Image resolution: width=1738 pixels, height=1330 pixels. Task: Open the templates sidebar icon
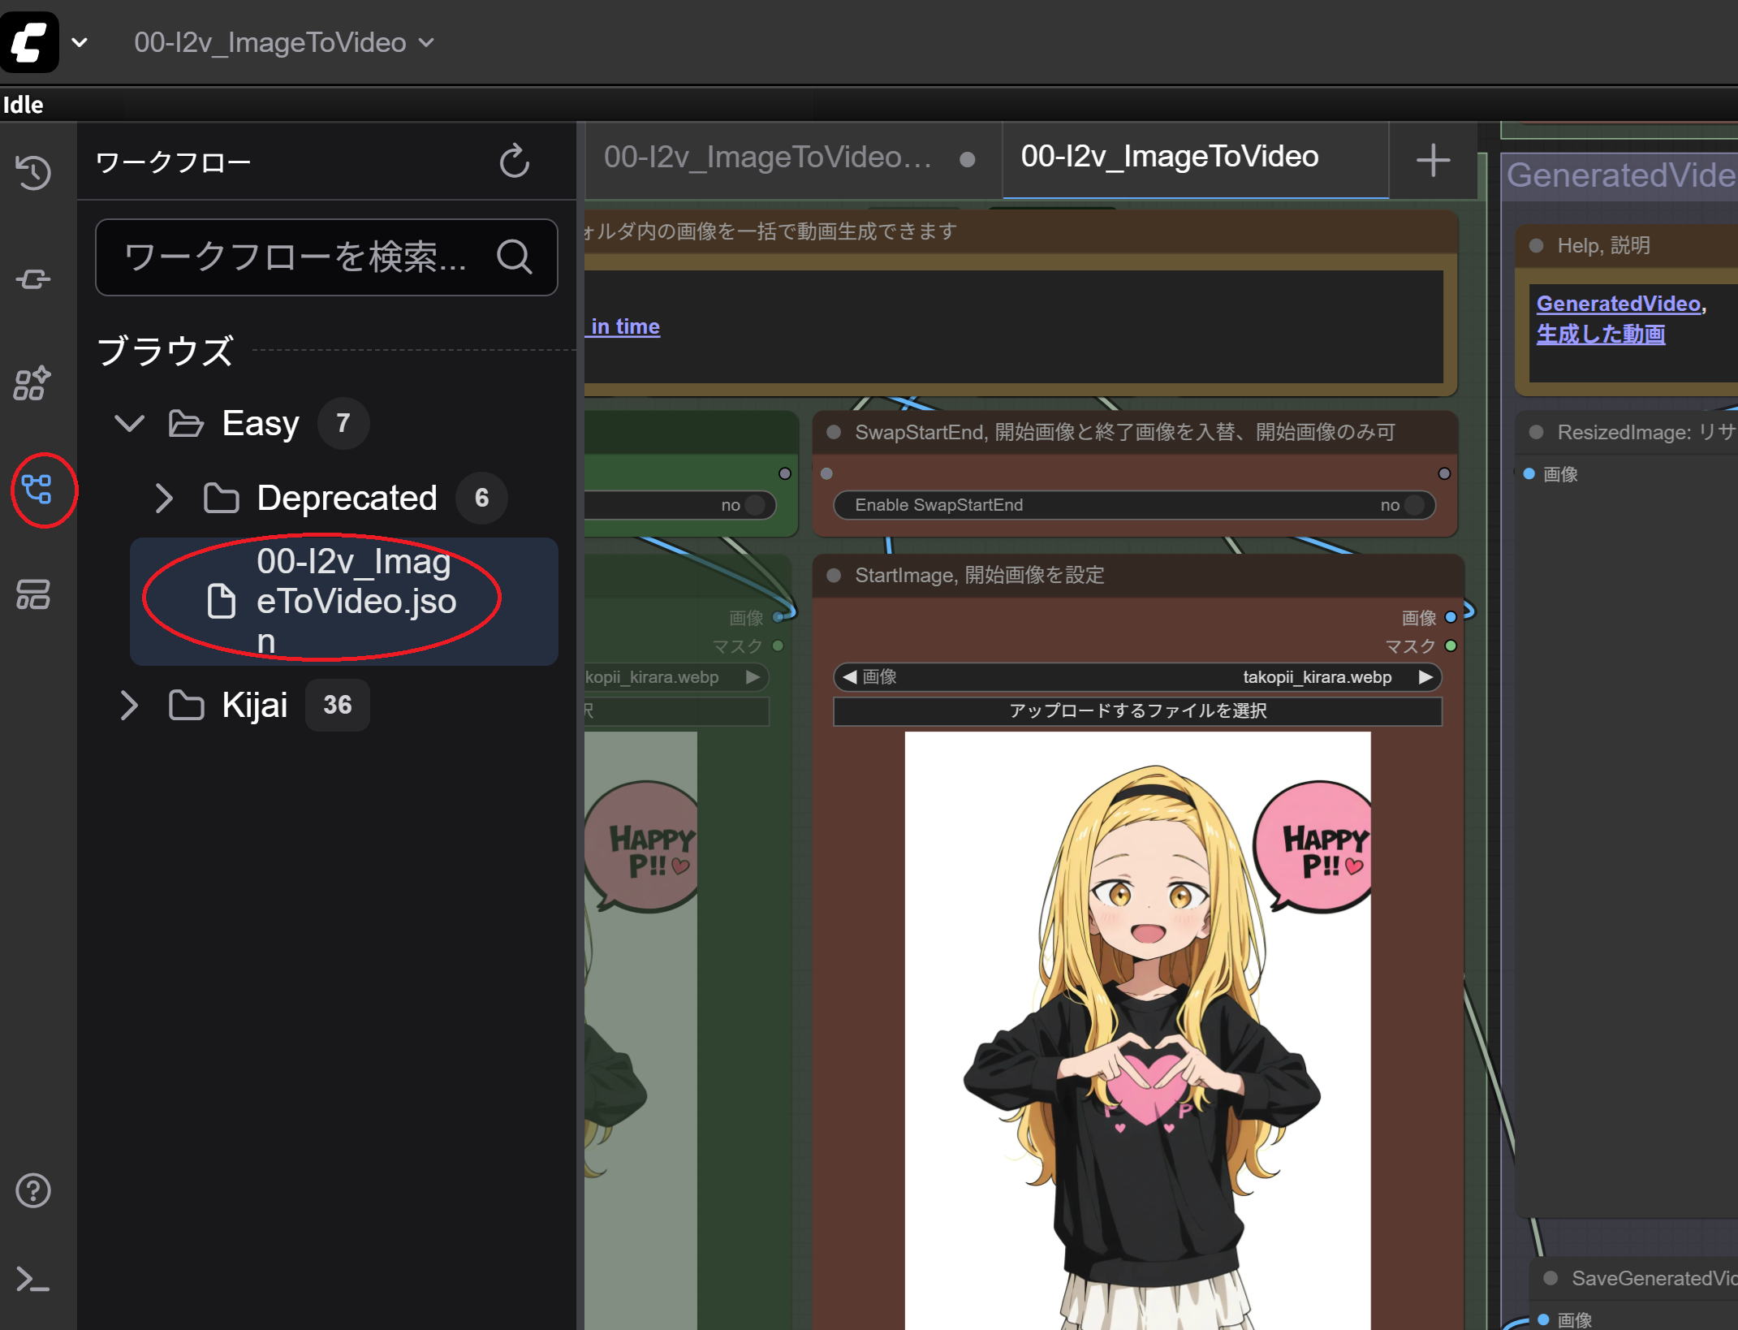tap(33, 595)
